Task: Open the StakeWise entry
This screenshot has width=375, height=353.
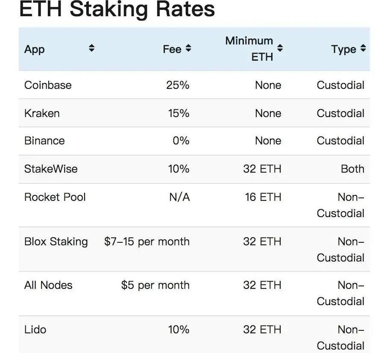Action: 51,169
